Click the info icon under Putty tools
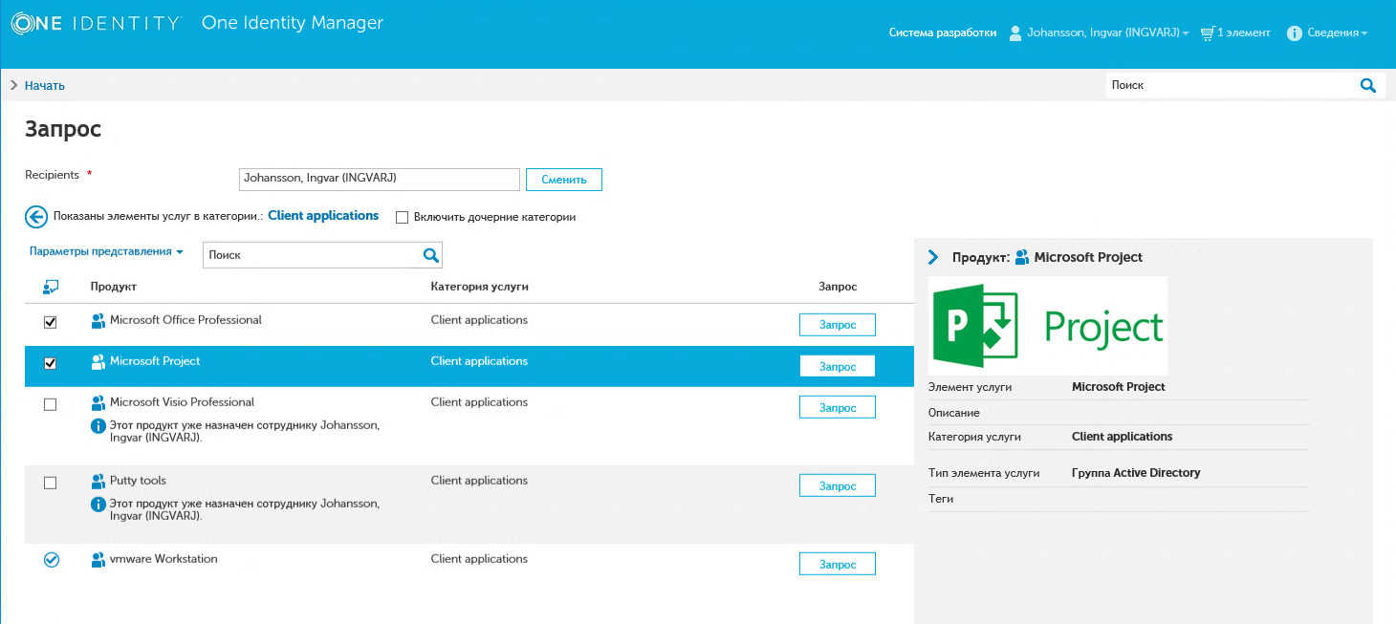 [98, 505]
